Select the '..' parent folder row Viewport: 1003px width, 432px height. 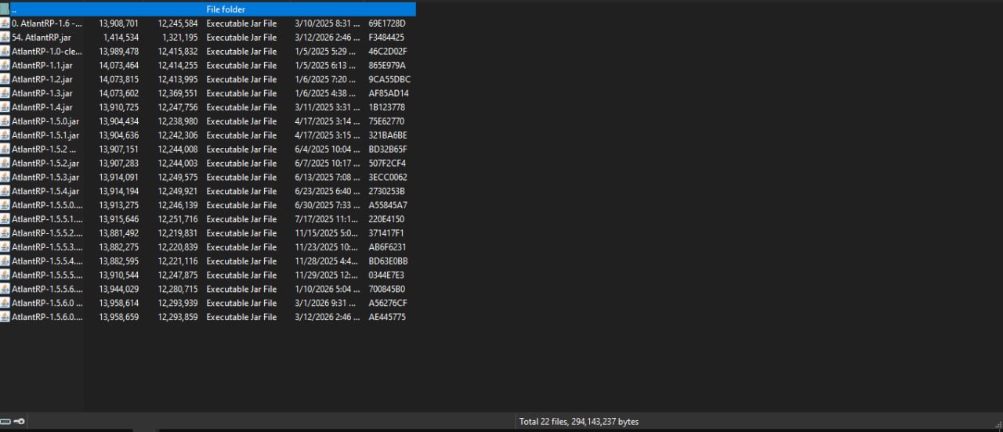(x=208, y=9)
